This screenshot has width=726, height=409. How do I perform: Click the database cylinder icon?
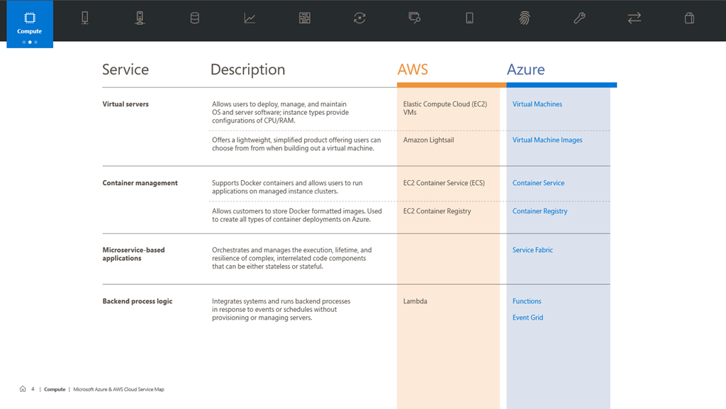[x=195, y=18]
